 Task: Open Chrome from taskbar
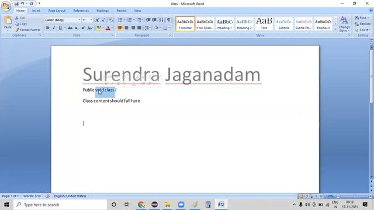(141, 205)
